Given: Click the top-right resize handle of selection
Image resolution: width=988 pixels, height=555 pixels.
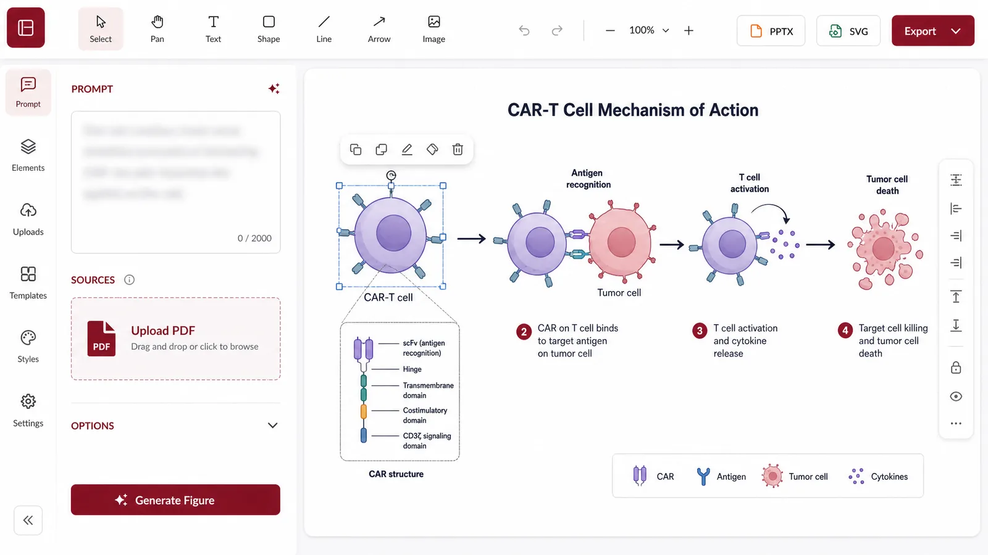Looking at the screenshot, I should (443, 186).
